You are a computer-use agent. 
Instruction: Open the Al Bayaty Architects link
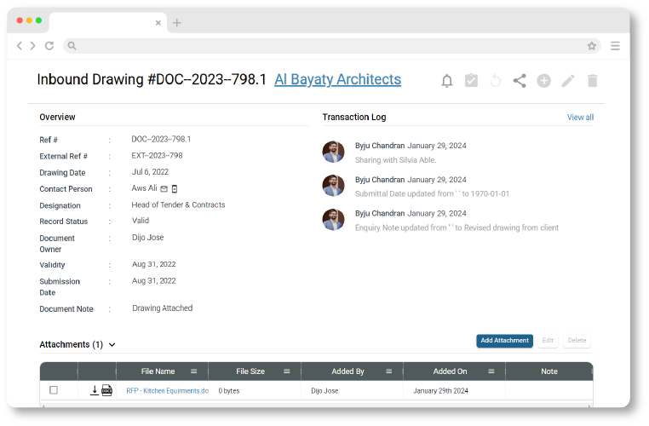(337, 80)
